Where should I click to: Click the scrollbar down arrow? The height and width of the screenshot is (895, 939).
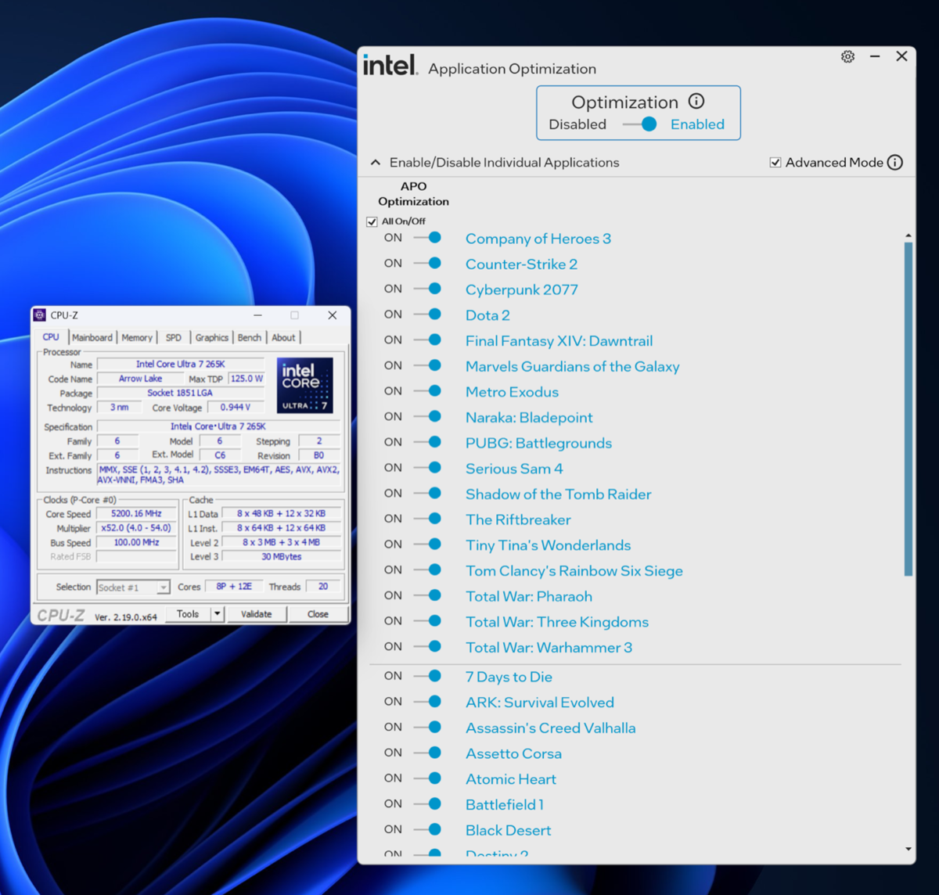908,848
